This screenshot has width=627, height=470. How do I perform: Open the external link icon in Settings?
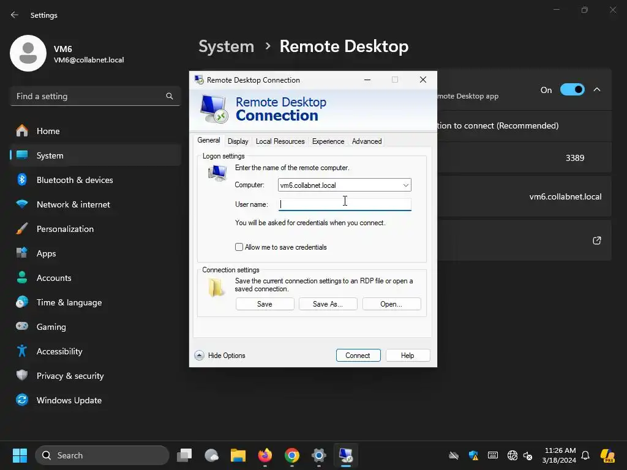[597, 240]
